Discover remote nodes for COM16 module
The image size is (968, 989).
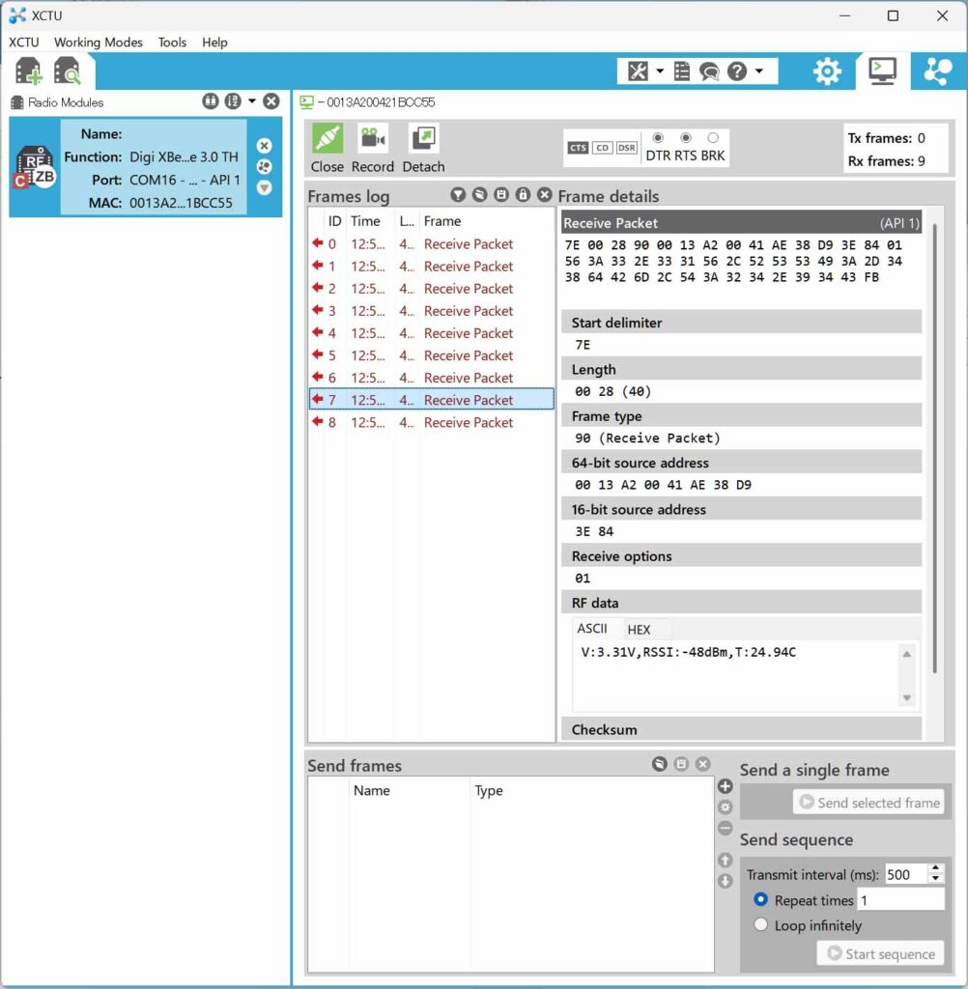(x=265, y=166)
